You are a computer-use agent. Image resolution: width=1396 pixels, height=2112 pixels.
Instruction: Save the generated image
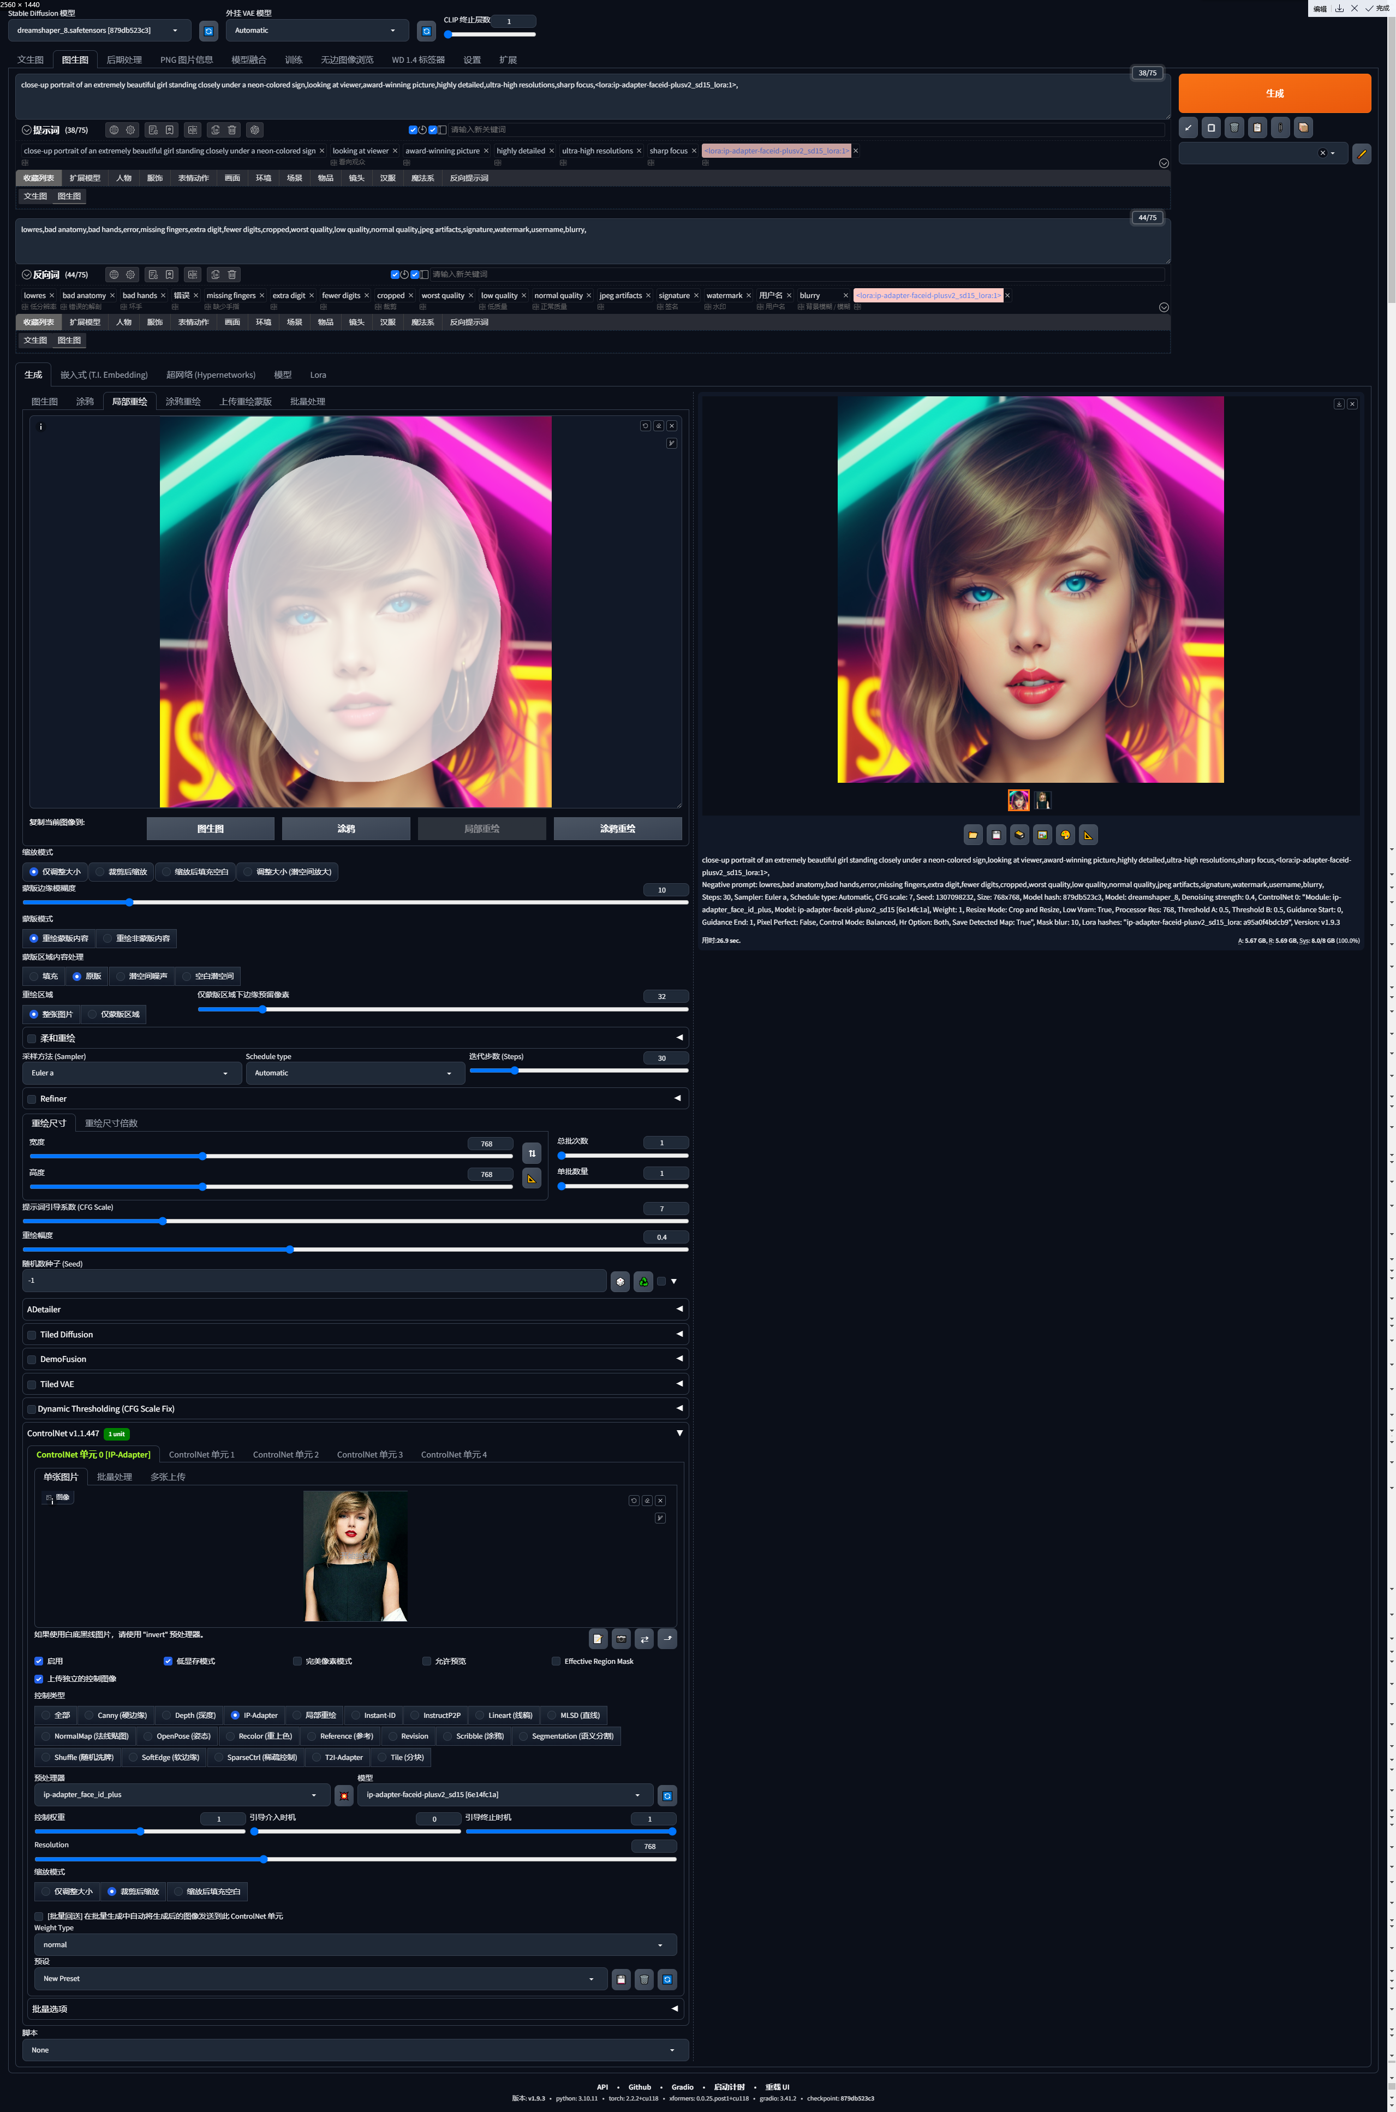click(x=997, y=834)
